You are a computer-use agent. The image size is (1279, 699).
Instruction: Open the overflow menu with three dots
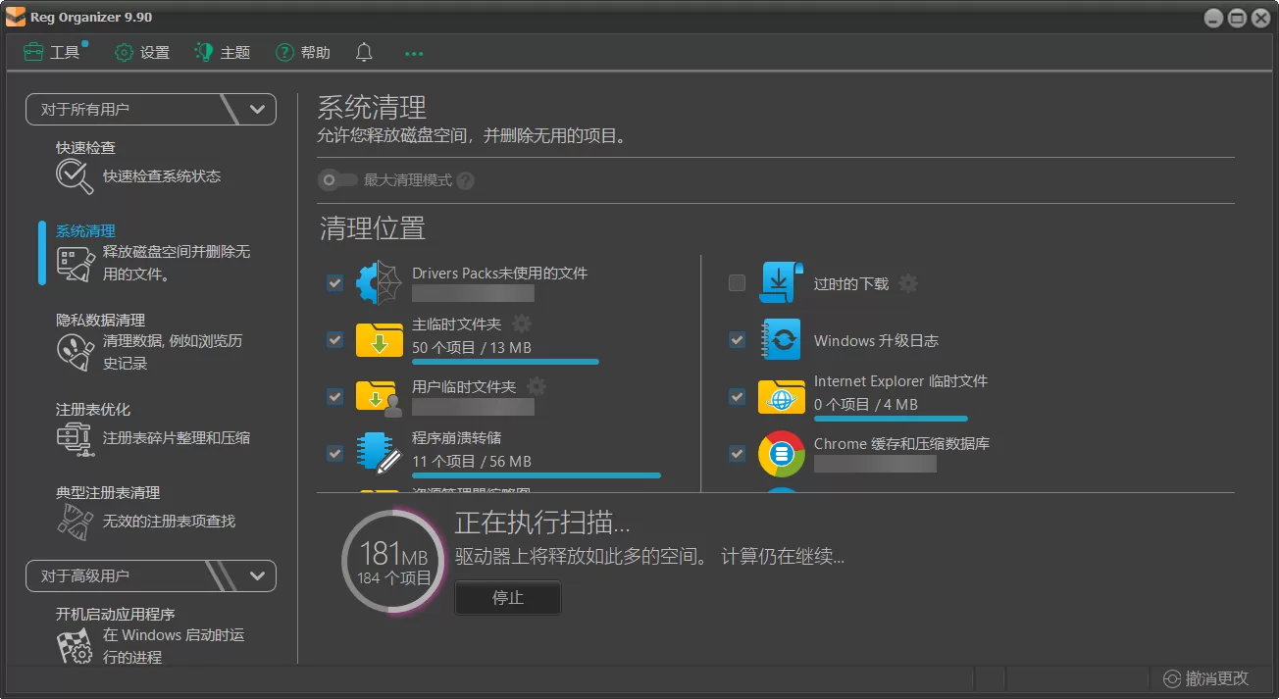click(413, 52)
